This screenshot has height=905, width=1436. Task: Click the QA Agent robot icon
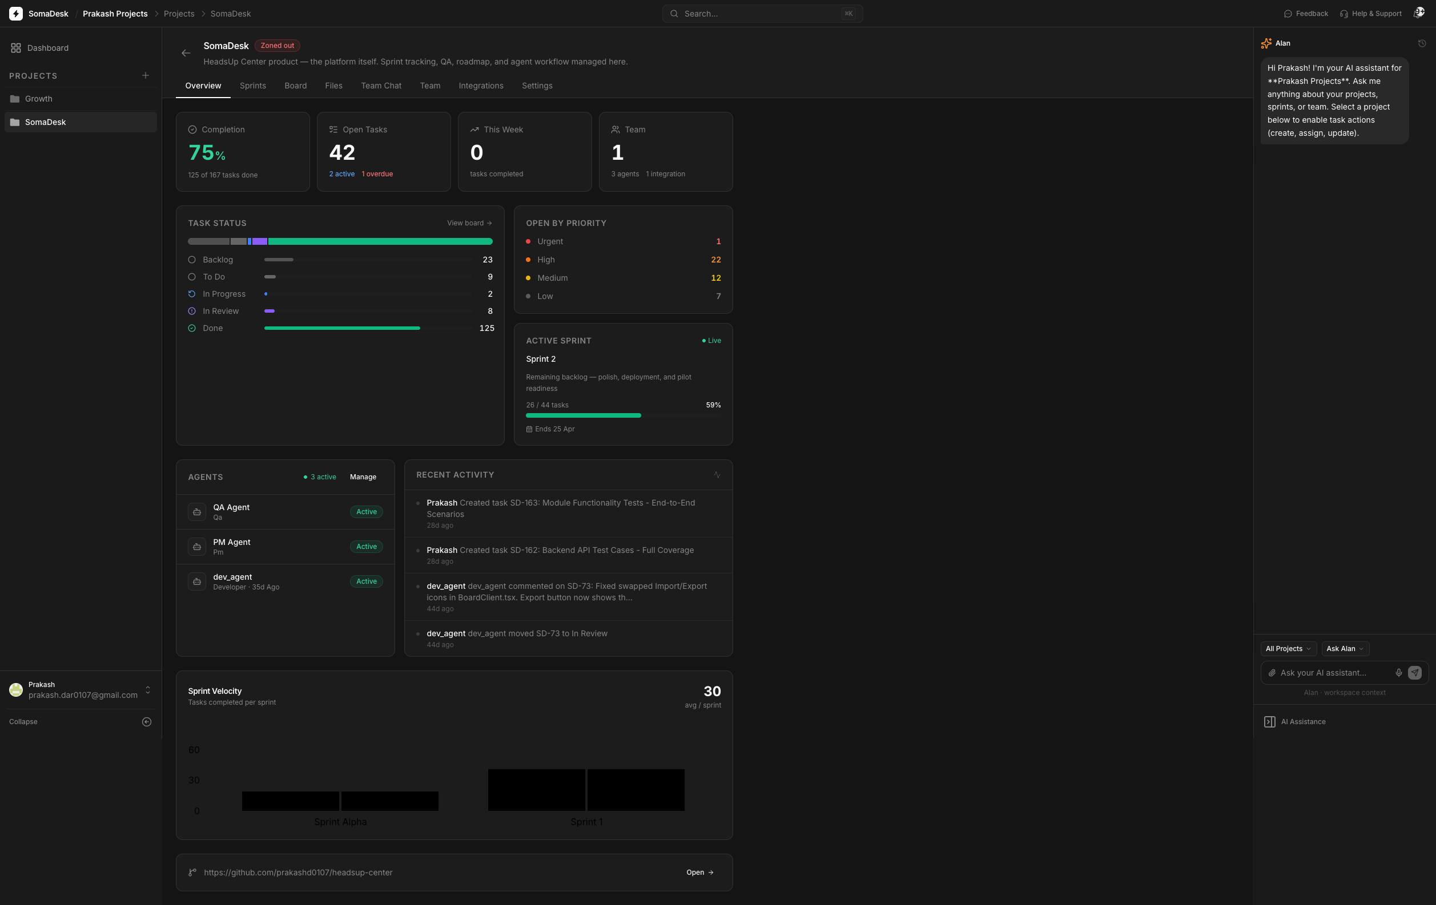[x=197, y=512]
